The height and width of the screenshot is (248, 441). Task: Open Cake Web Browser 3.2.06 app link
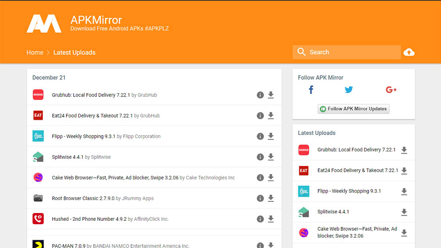pos(115,178)
